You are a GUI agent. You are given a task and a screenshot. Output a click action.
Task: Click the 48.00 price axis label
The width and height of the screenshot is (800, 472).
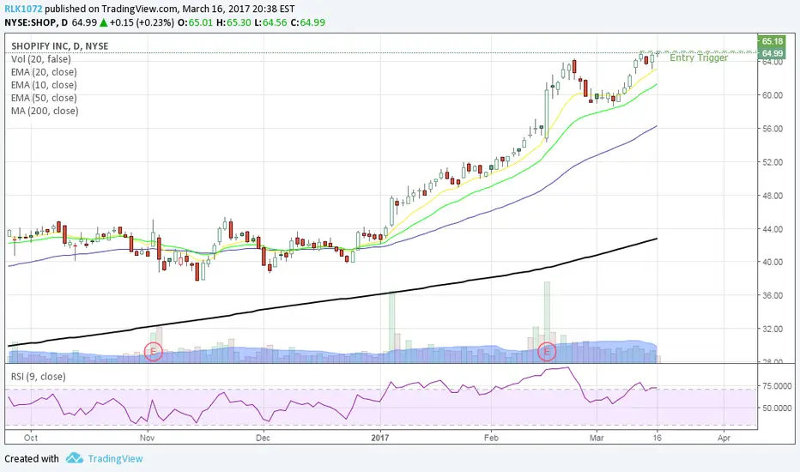pos(773,196)
